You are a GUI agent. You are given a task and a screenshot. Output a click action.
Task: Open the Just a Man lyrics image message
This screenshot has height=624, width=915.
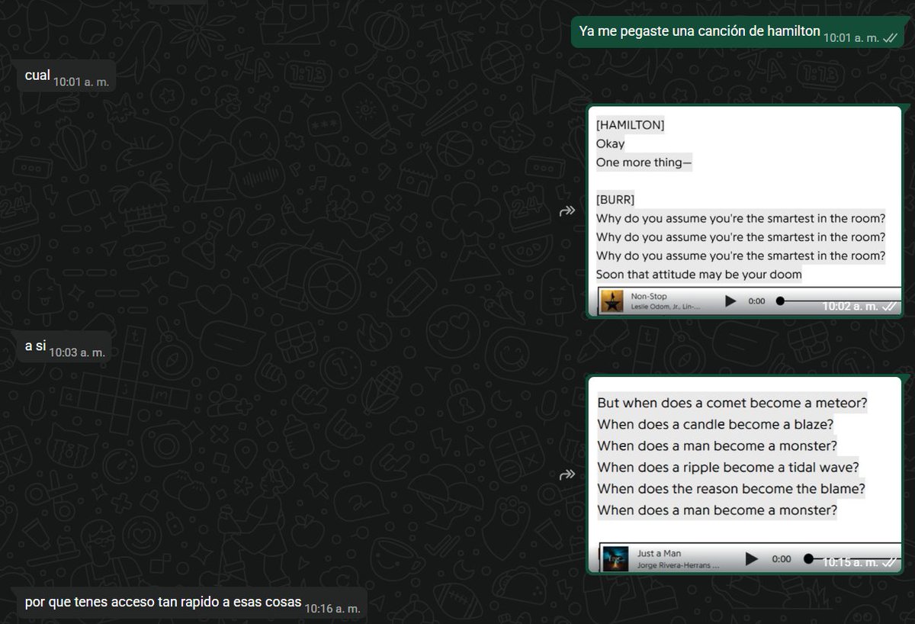(744, 474)
